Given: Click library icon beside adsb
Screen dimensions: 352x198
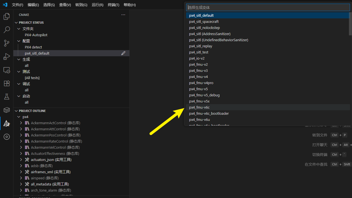Looking at the screenshot, I should [27, 166].
